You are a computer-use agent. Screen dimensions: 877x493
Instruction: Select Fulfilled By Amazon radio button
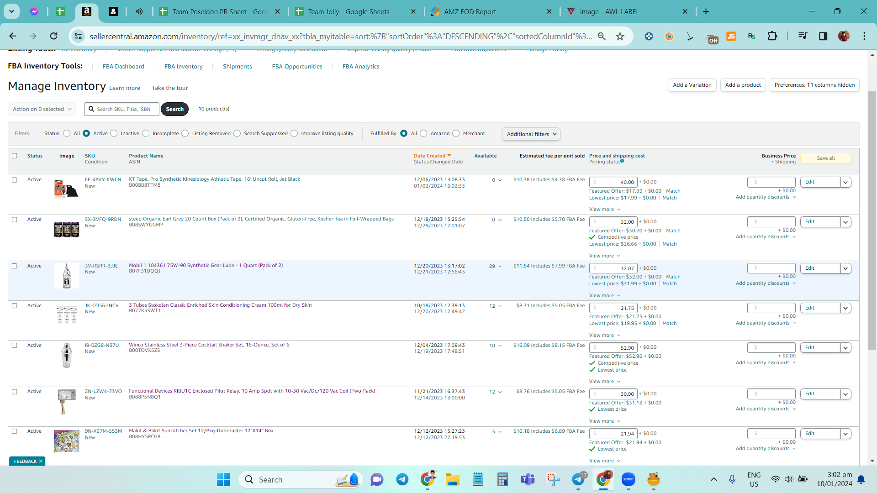point(423,133)
